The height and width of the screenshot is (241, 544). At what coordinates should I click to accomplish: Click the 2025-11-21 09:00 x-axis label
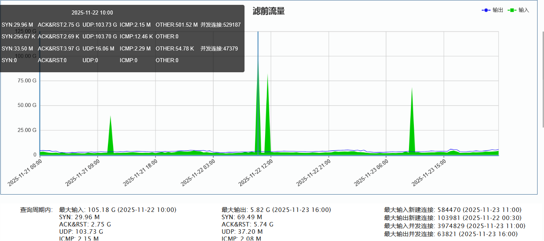(83, 172)
